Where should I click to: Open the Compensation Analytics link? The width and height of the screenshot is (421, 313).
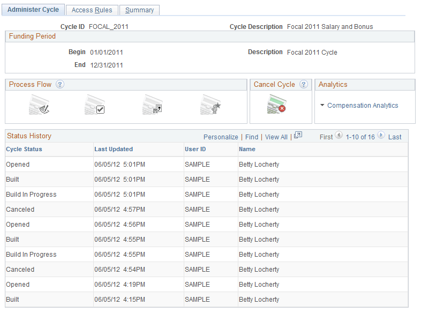tap(363, 106)
